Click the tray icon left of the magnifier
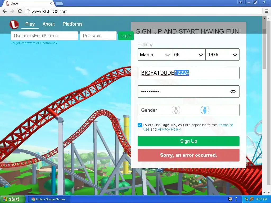The height and width of the screenshot is (203, 271). pyautogui.click(x=246, y=199)
